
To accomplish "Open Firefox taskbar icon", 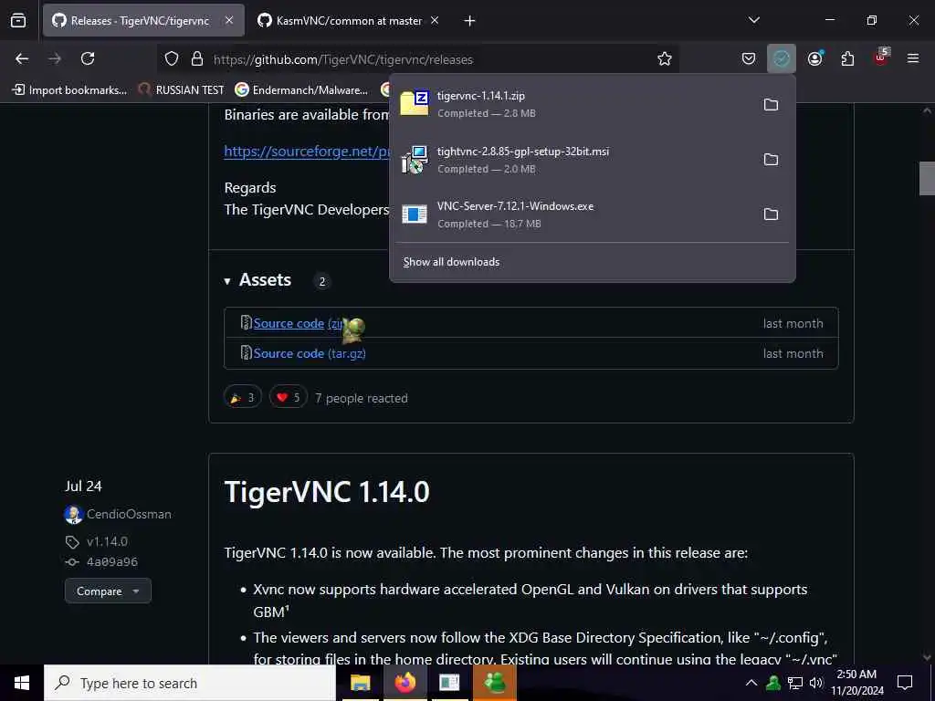I will click(x=405, y=683).
